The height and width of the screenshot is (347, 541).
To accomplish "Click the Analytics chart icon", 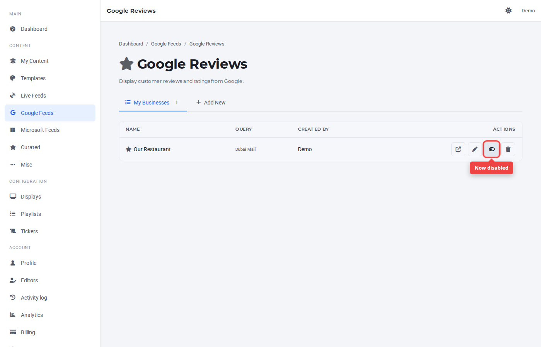I will click(x=13, y=315).
